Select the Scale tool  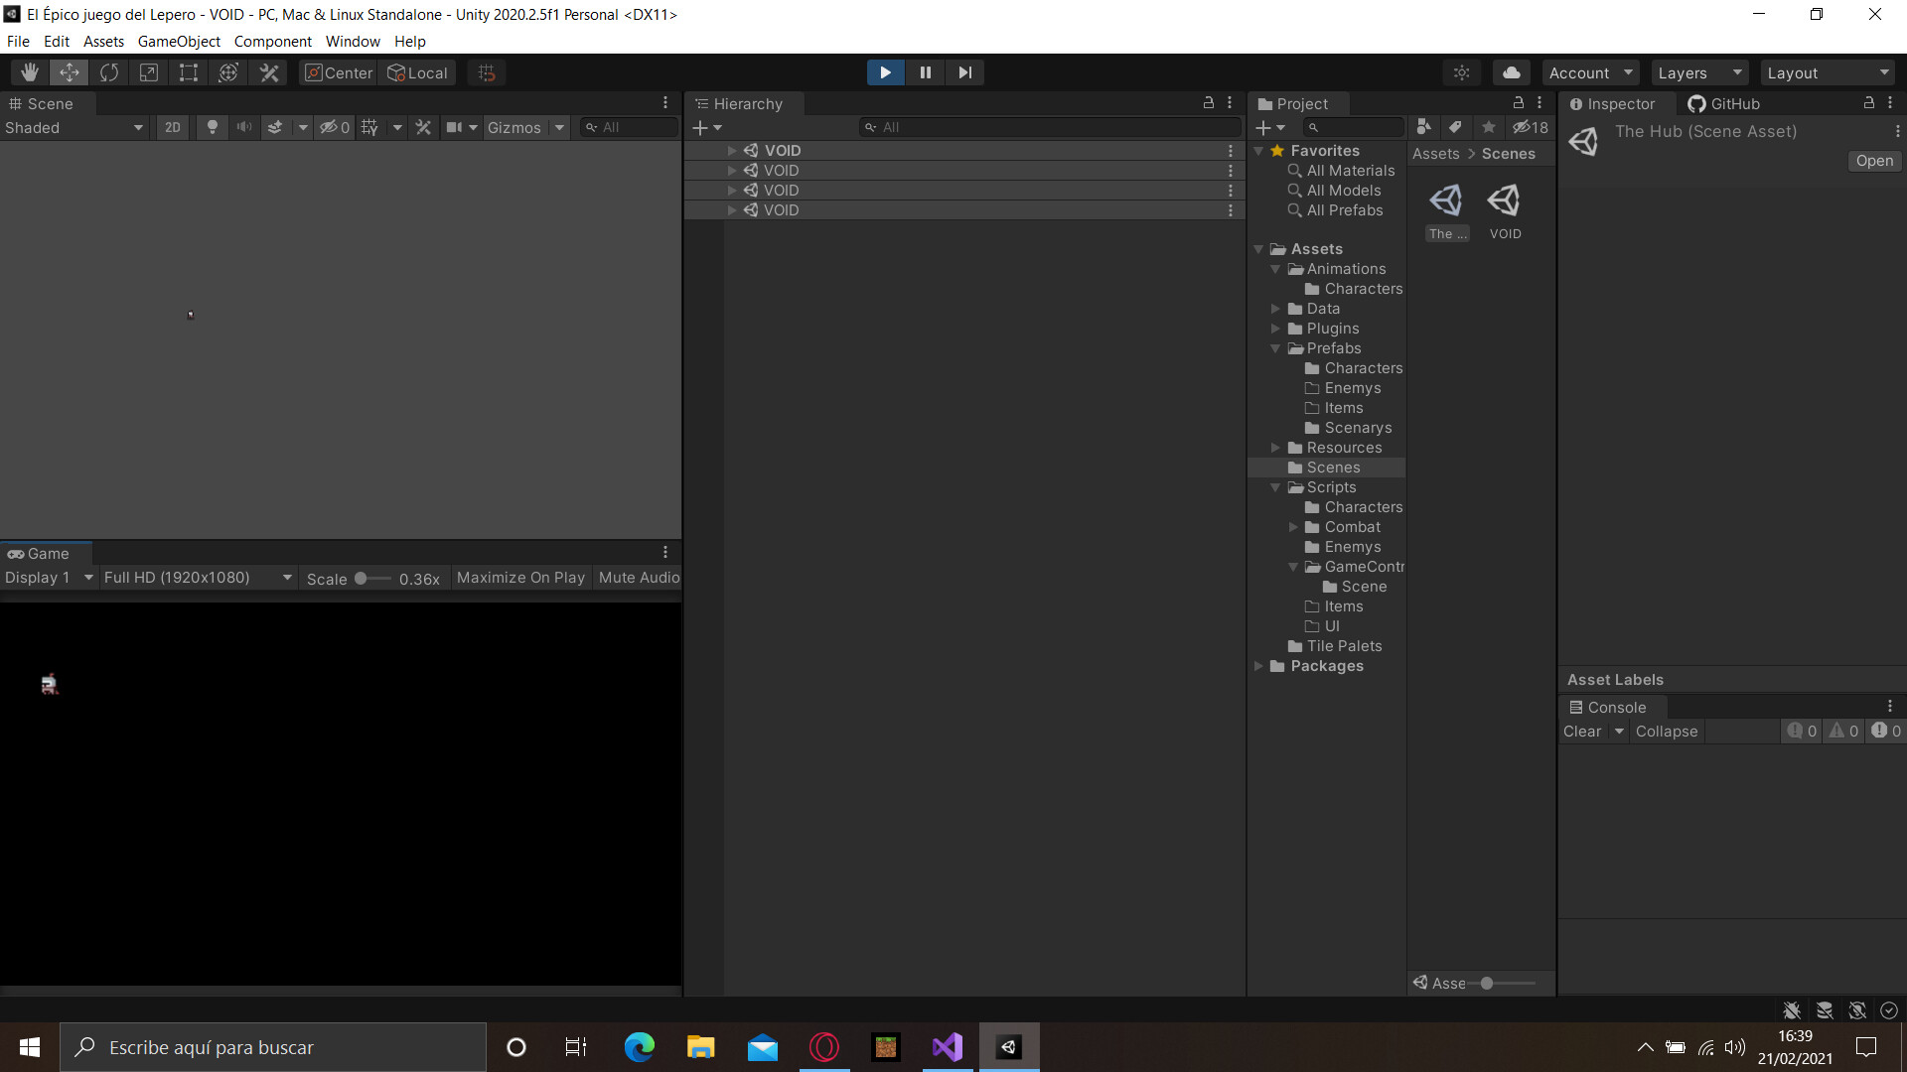tap(148, 72)
